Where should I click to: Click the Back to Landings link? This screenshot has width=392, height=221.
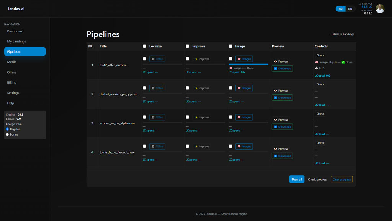point(342,34)
